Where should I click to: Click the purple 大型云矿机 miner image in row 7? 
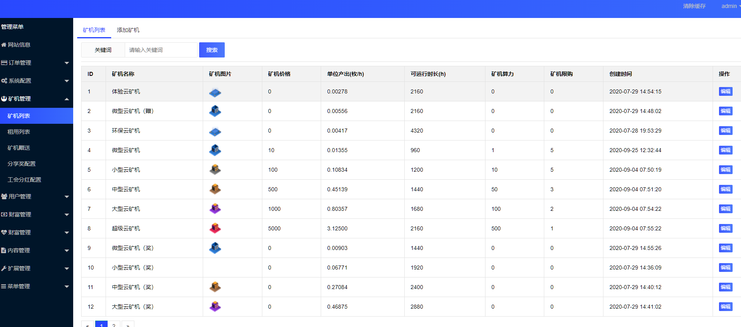point(215,209)
